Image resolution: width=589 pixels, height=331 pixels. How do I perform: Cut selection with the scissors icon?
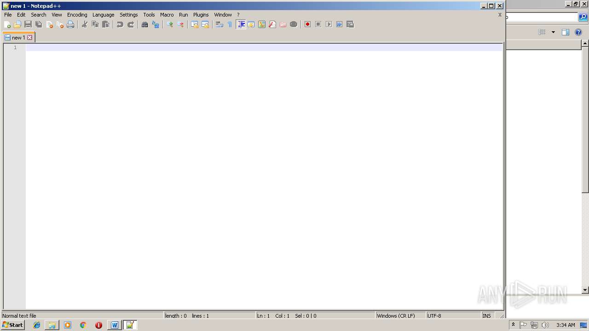tap(85, 24)
